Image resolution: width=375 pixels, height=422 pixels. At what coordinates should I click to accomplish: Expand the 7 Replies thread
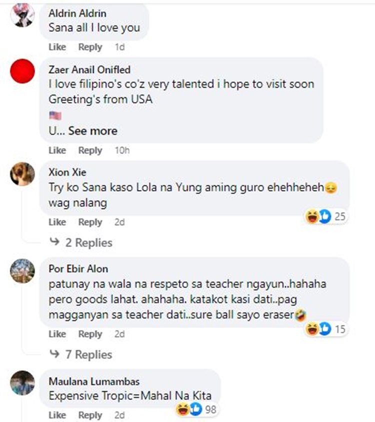(x=81, y=354)
